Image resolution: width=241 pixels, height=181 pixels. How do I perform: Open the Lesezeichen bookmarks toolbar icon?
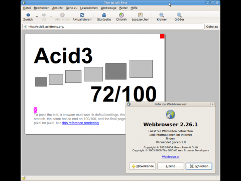coord(141,15)
